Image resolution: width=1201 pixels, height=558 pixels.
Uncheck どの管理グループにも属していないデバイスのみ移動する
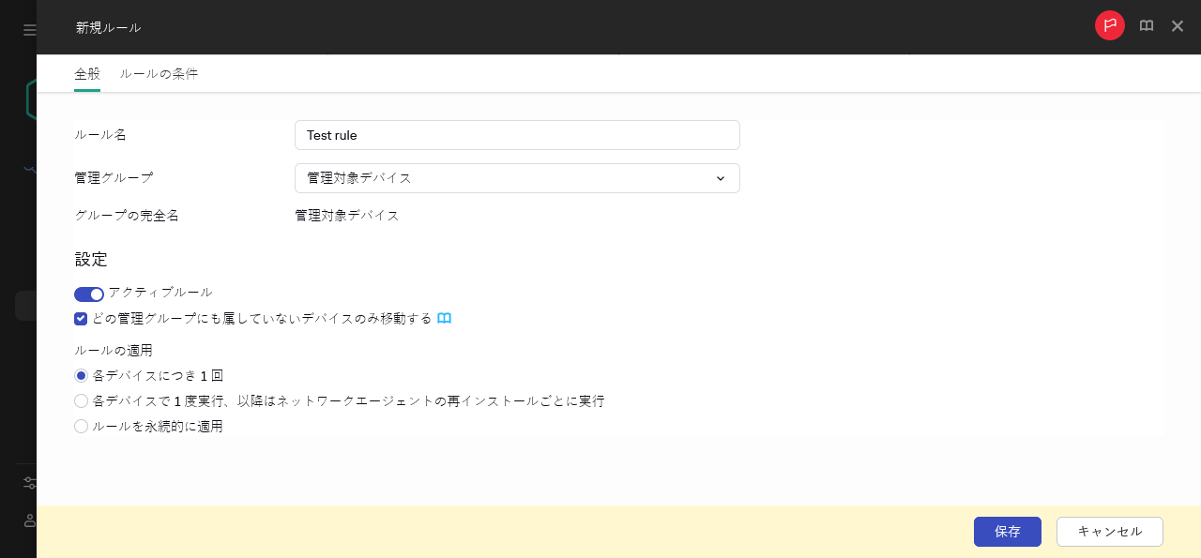tap(81, 319)
